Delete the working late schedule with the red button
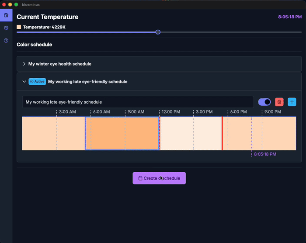 279,102
